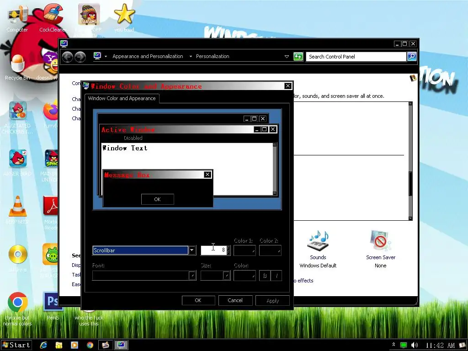Expand the arrow before Appearance and Personalization

(x=106, y=56)
